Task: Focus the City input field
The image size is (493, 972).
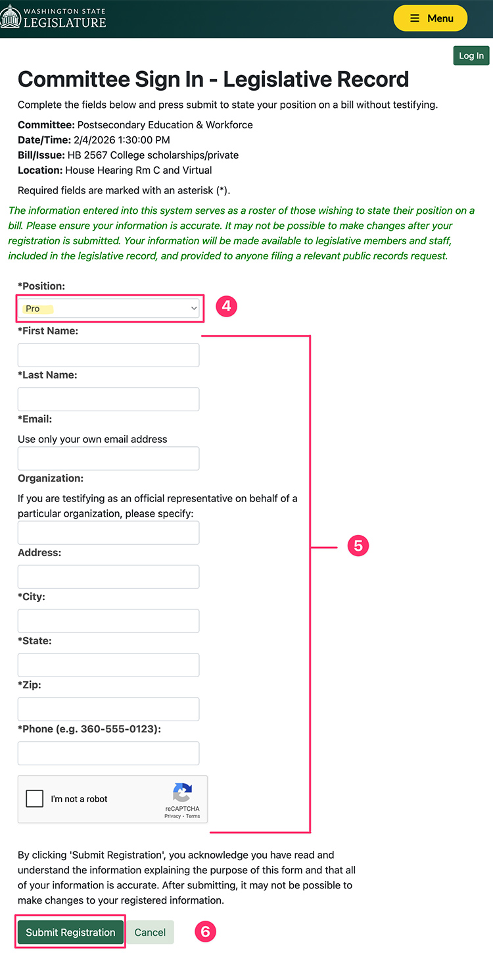Action: tap(108, 621)
